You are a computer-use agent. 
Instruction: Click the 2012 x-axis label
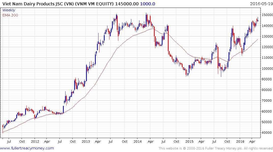(35, 142)
